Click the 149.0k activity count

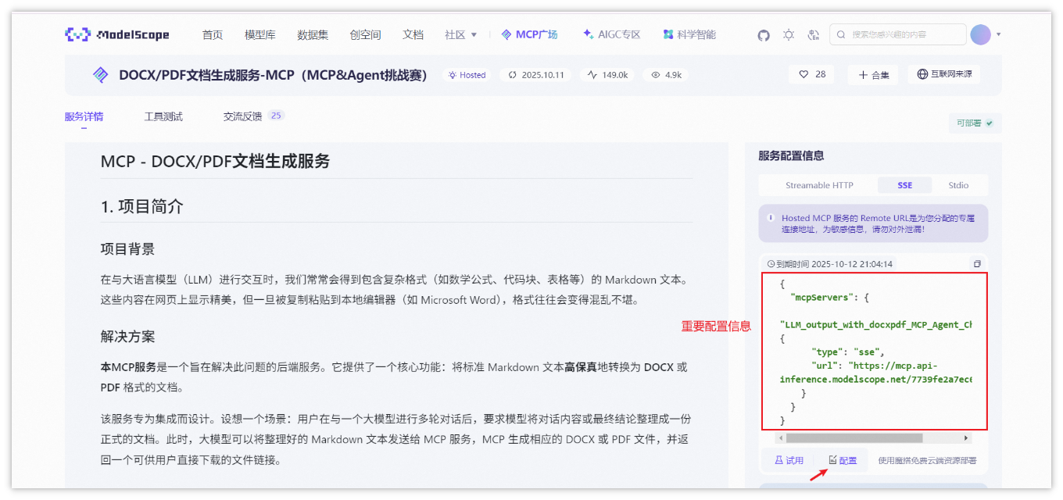[608, 75]
